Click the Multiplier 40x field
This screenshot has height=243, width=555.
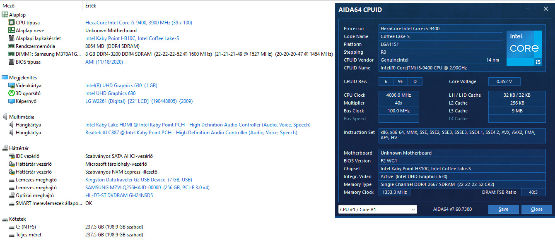pos(399,103)
